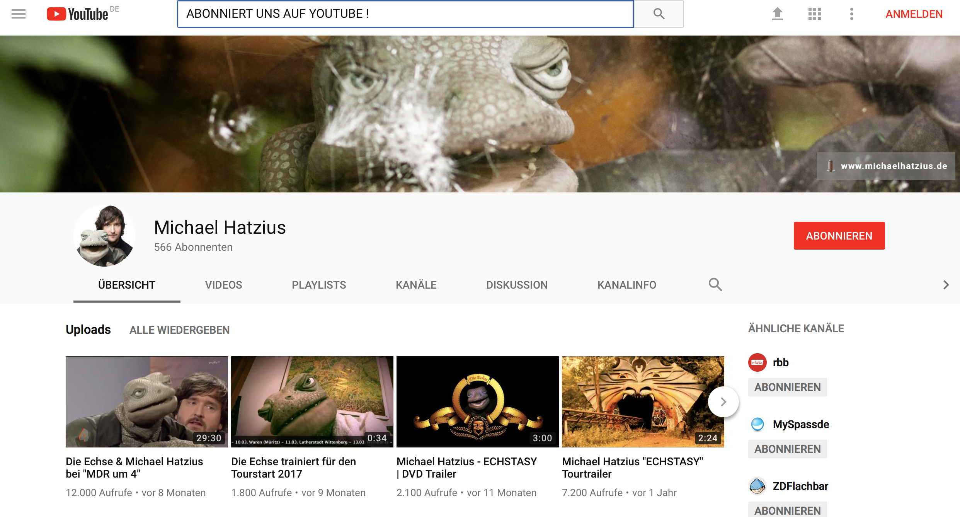Open the ZDFlachbar channel icon
This screenshot has width=960, height=517.
[757, 486]
